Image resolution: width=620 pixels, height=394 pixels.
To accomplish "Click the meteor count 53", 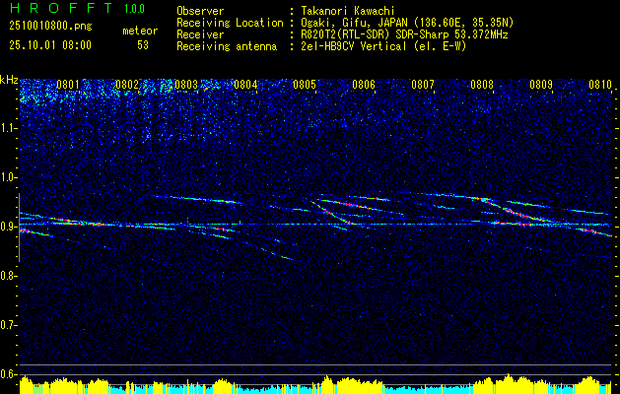I will point(143,45).
